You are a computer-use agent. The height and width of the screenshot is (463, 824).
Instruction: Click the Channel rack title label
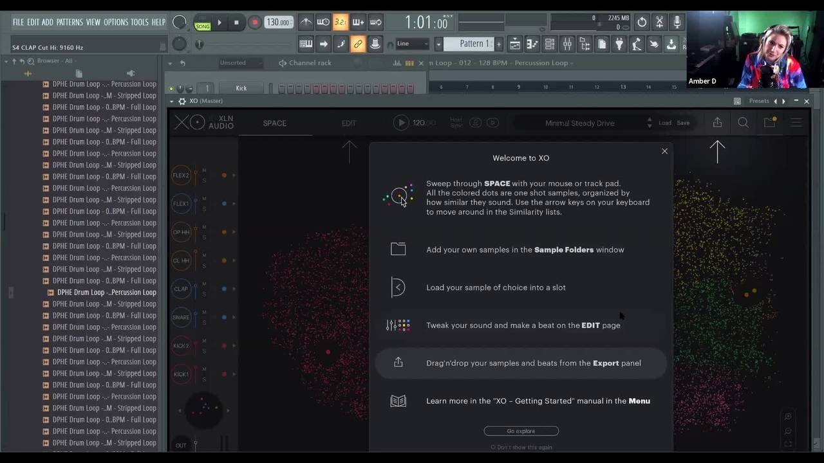coord(310,63)
